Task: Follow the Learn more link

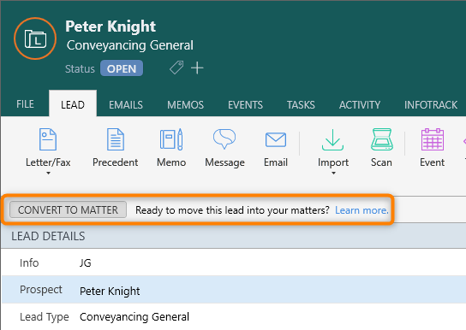Action: pos(361,210)
